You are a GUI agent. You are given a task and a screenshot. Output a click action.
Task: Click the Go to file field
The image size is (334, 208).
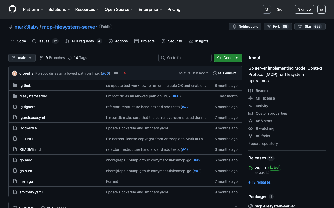pyautogui.click(x=185, y=58)
